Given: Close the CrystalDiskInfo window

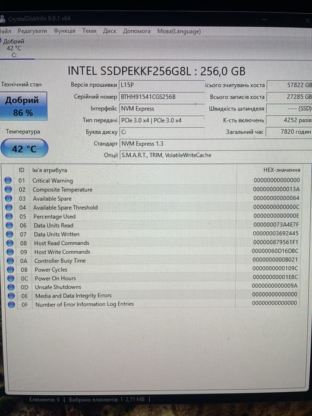Looking at the screenshot, I should point(308,20).
